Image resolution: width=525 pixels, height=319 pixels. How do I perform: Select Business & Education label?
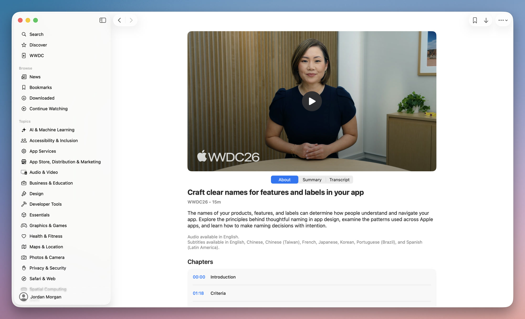pyautogui.click(x=51, y=183)
